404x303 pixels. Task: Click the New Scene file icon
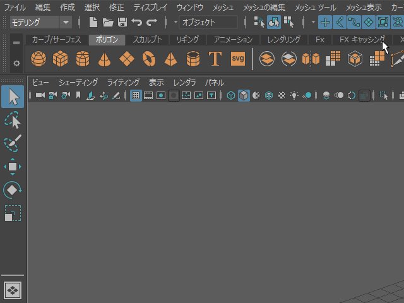(93, 23)
